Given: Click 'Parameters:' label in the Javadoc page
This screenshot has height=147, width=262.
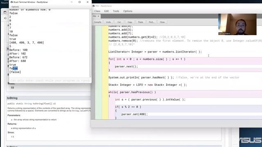Looking at the screenshot, I should 14,115.
